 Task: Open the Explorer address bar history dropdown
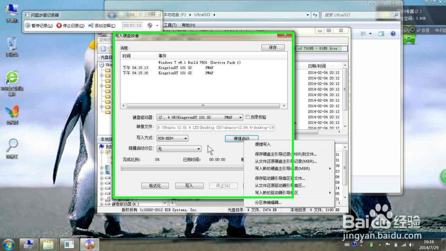[307, 15]
